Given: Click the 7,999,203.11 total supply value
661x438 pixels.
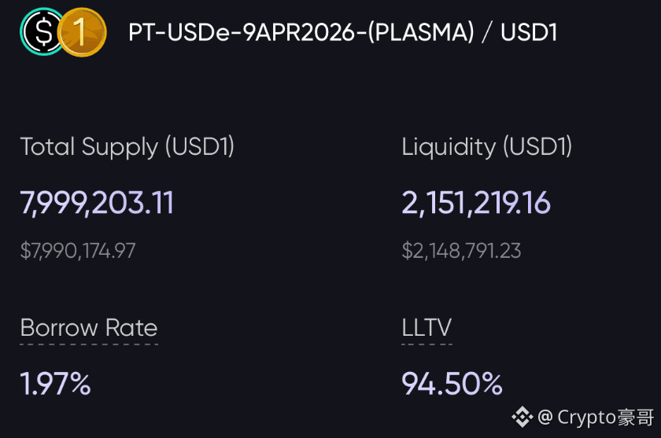Looking at the screenshot, I should [x=97, y=203].
